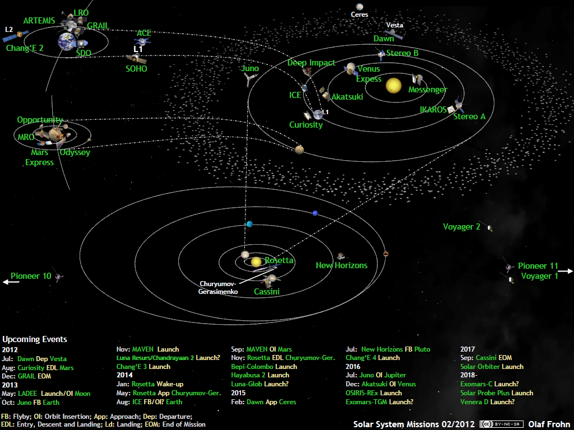Select the Sun in the inner solar system
574x430 pixels.
(394, 86)
